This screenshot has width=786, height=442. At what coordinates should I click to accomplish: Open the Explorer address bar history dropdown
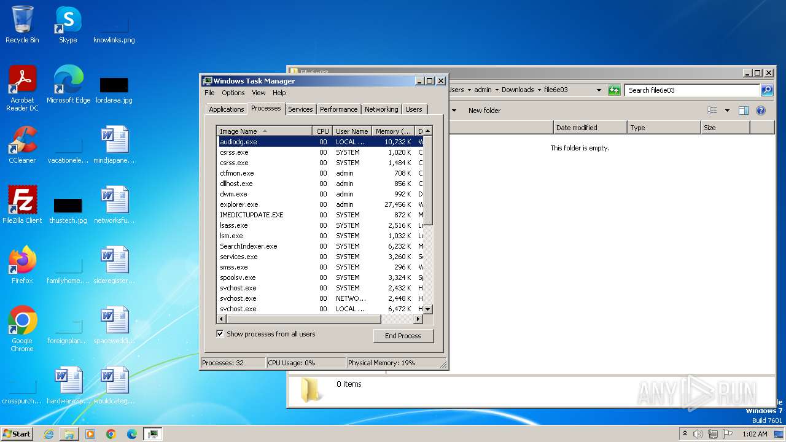pos(599,90)
